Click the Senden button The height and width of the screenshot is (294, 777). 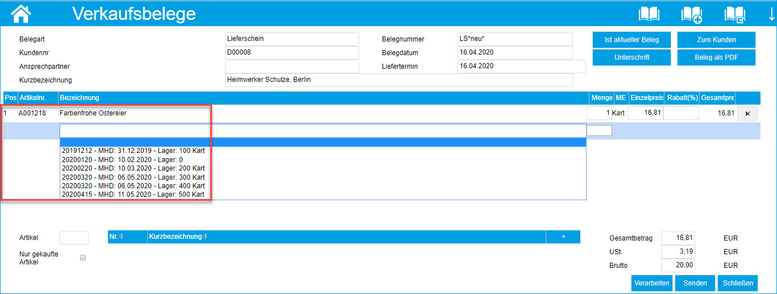click(695, 283)
